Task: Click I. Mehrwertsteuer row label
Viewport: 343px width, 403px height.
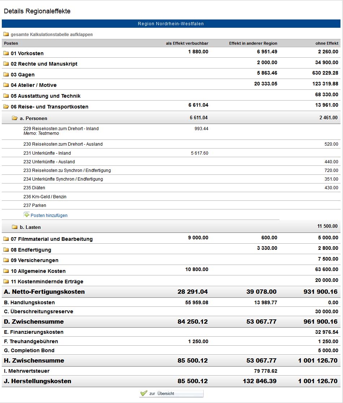Action: click(x=27, y=371)
